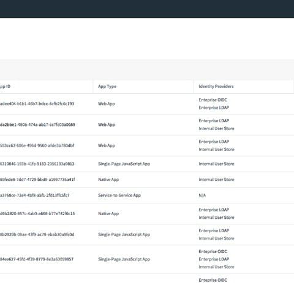Select app ID ending in b77e742f6c15
The image size is (294, 283).
point(37,213)
